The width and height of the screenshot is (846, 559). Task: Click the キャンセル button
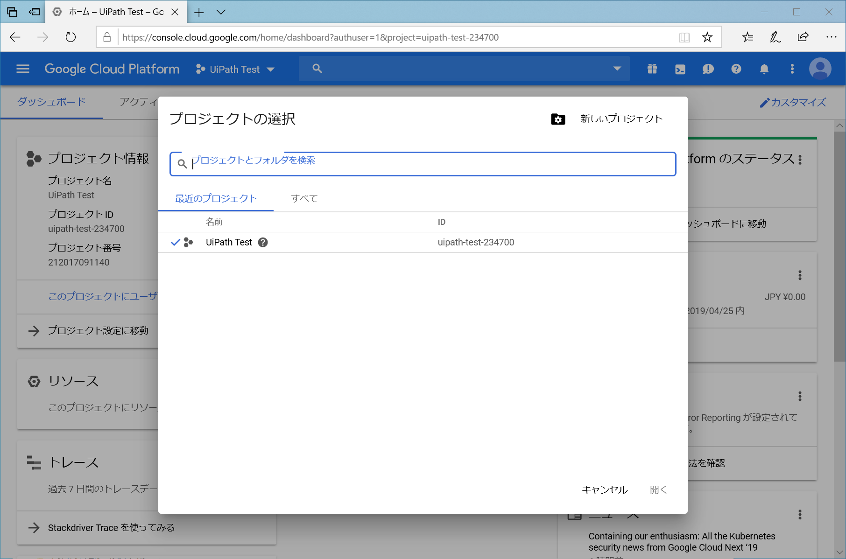tap(605, 489)
